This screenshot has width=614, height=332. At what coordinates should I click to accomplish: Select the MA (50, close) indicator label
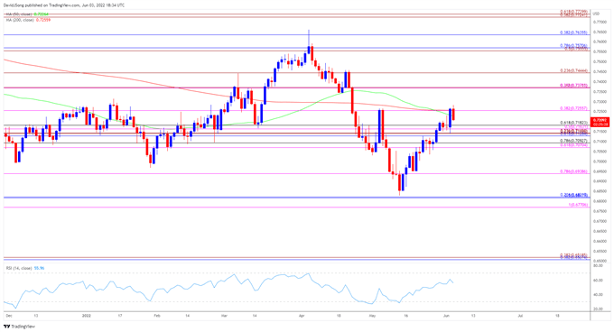click(x=19, y=14)
